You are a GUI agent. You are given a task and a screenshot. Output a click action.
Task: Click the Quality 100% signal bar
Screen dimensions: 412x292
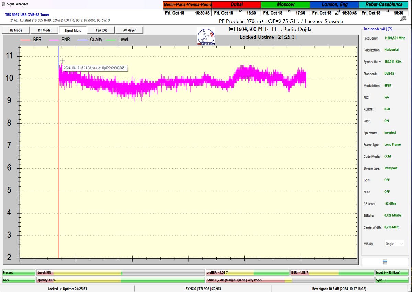click(120, 280)
